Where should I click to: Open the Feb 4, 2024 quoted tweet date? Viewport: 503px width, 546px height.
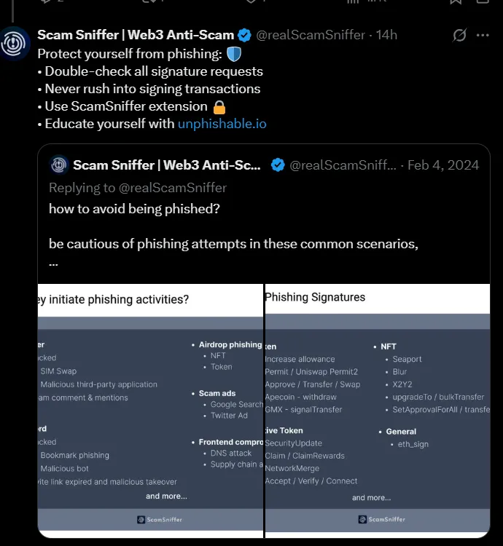[x=443, y=165]
